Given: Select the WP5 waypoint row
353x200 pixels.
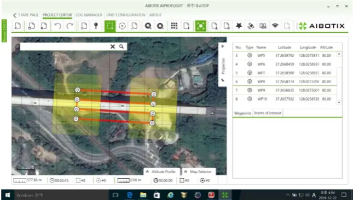Looking at the screenshot, I should point(285,55).
